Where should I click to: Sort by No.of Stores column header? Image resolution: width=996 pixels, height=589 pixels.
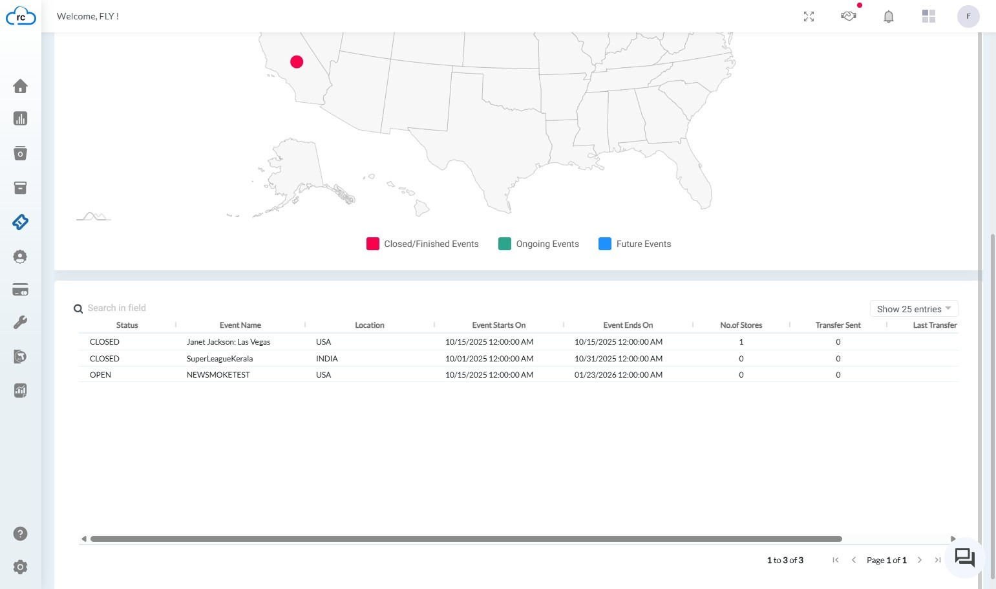tap(741, 325)
